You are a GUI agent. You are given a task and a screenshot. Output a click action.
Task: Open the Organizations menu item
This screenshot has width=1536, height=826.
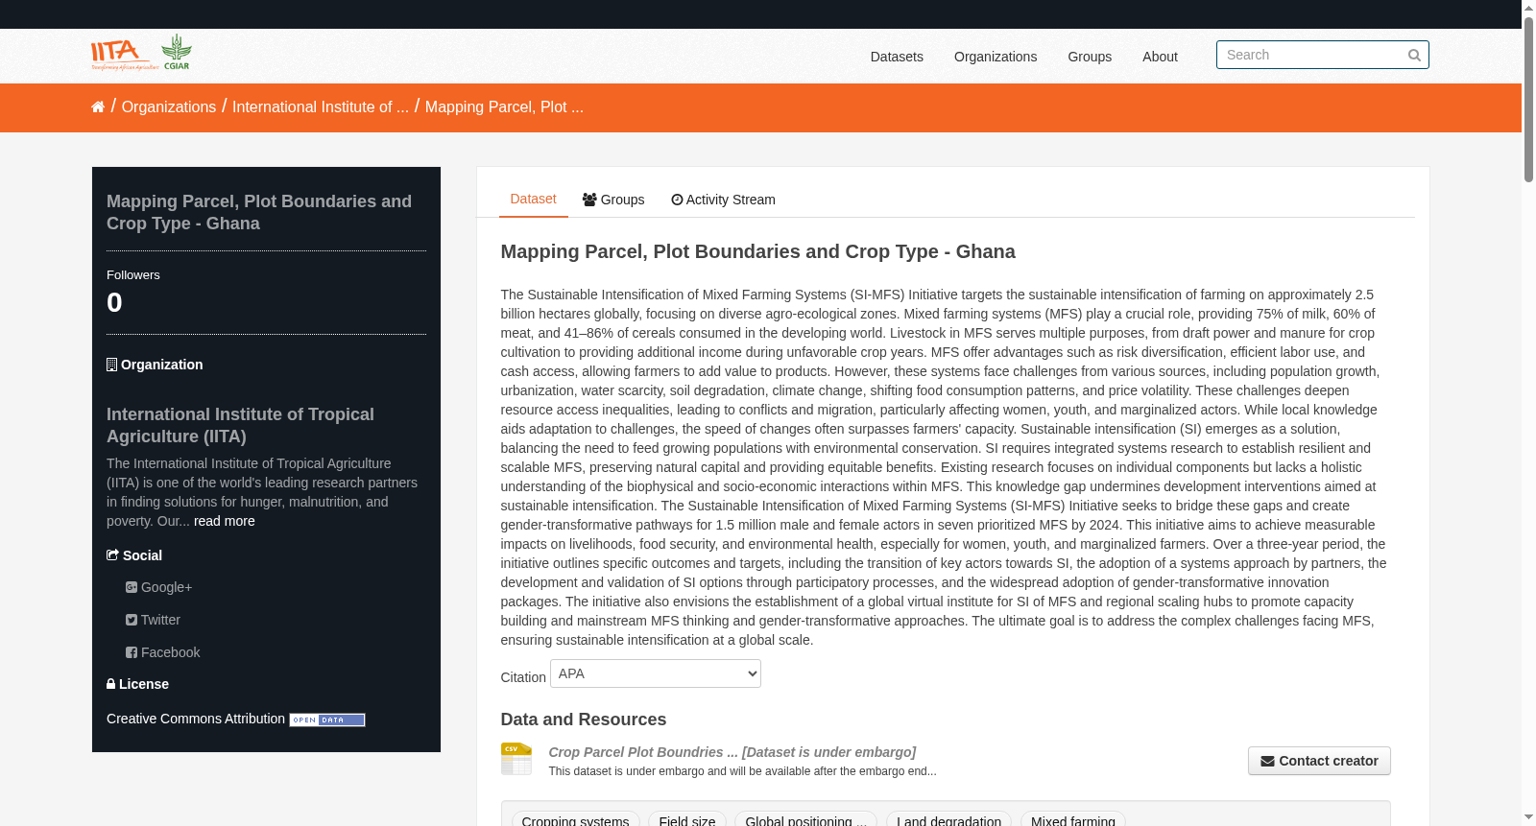(996, 57)
